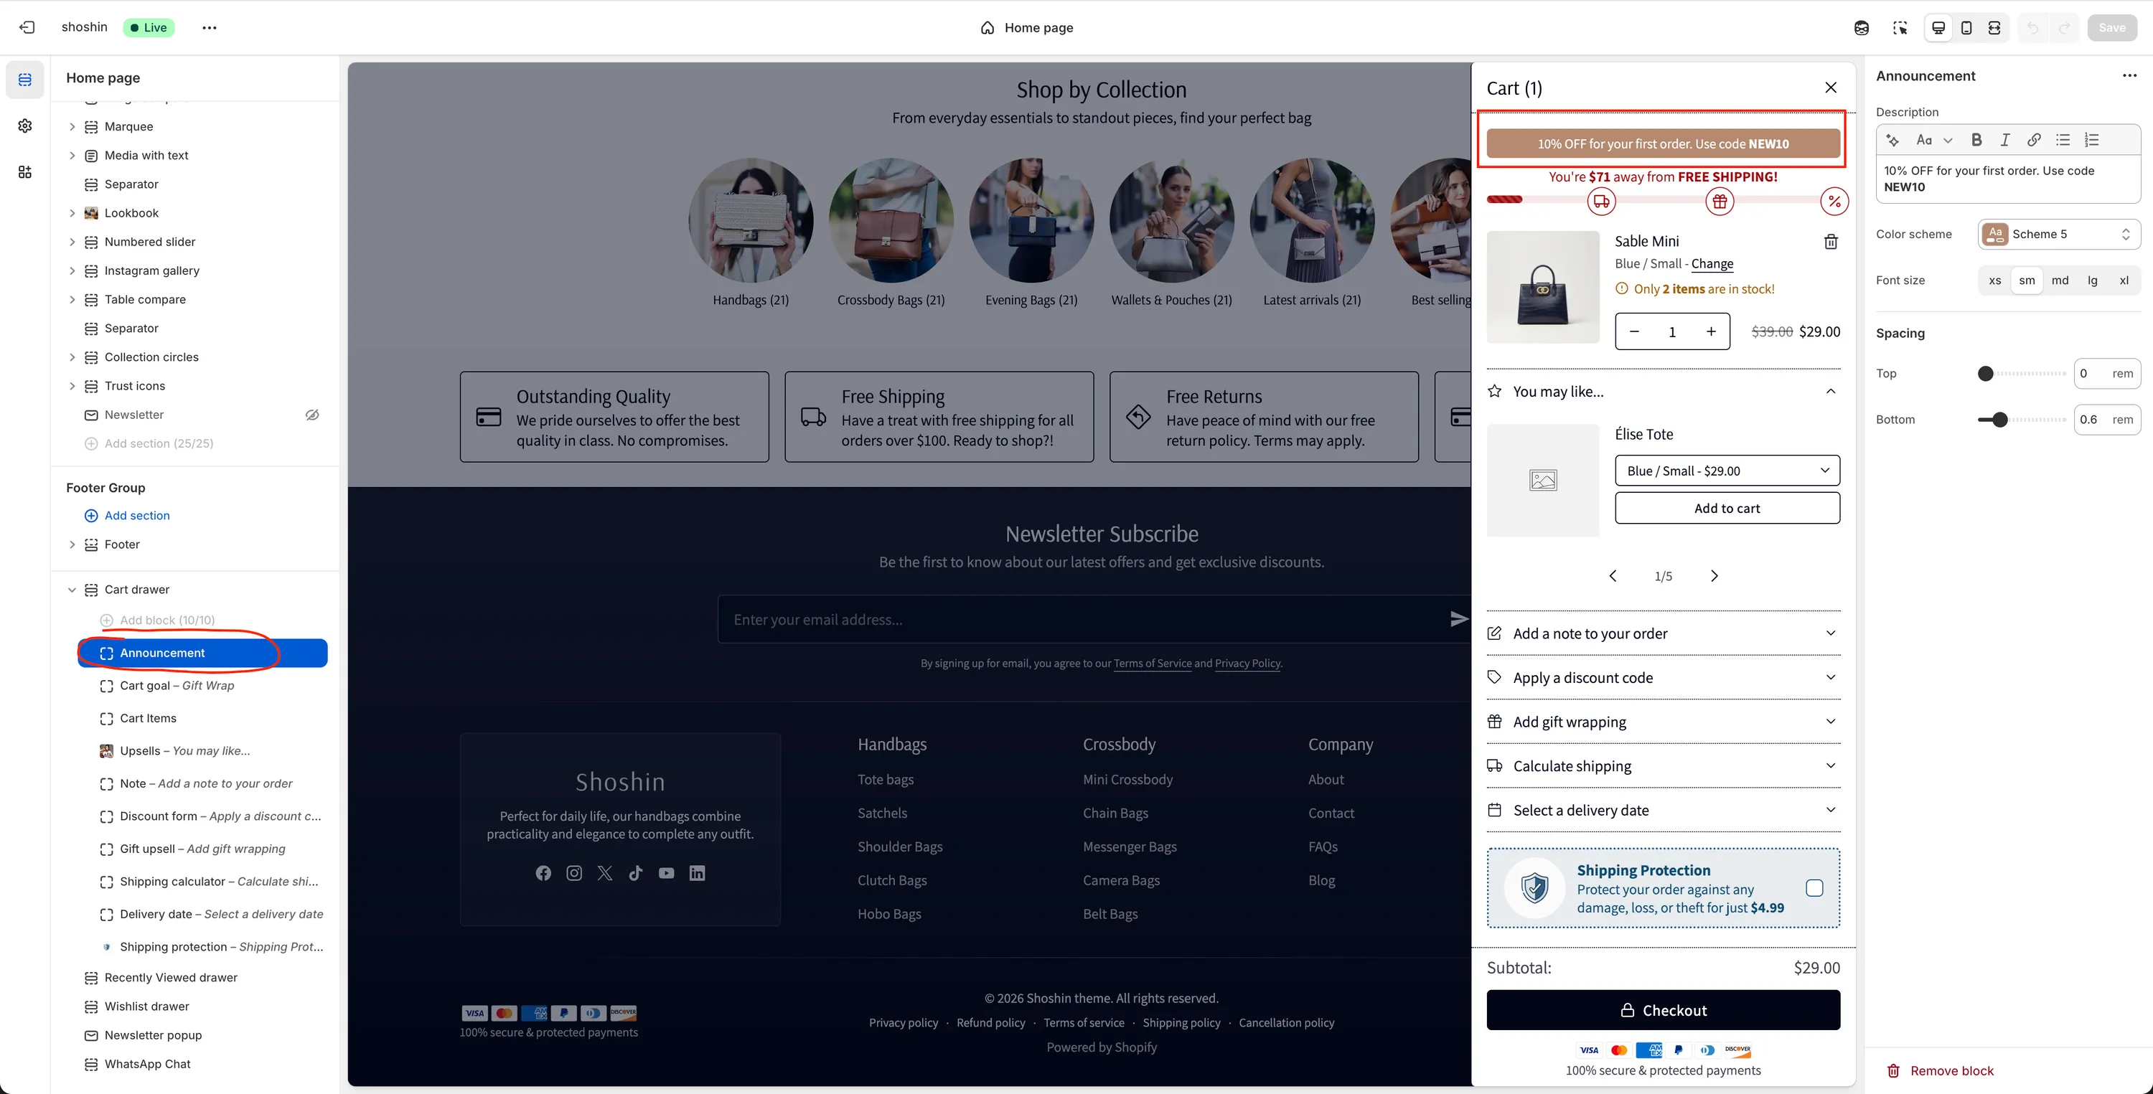
Task: Check the Shipping Protection checkbox
Action: [x=1814, y=887]
